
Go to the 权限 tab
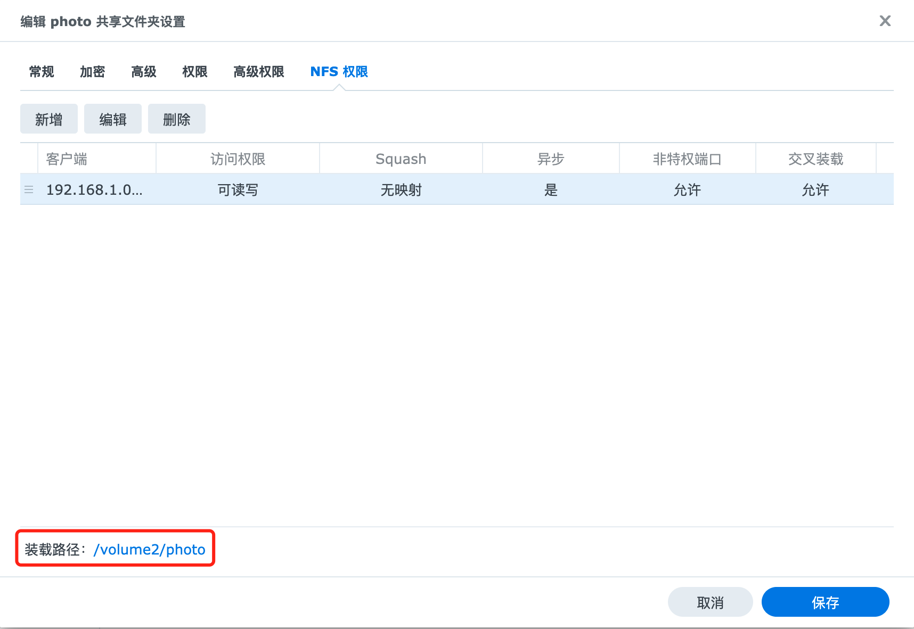(x=195, y=72)
